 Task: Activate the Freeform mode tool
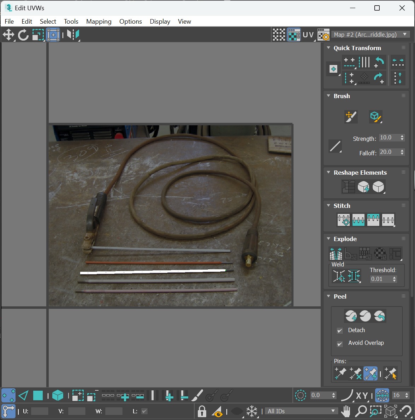pyautogui.click(x=53, y=35)
